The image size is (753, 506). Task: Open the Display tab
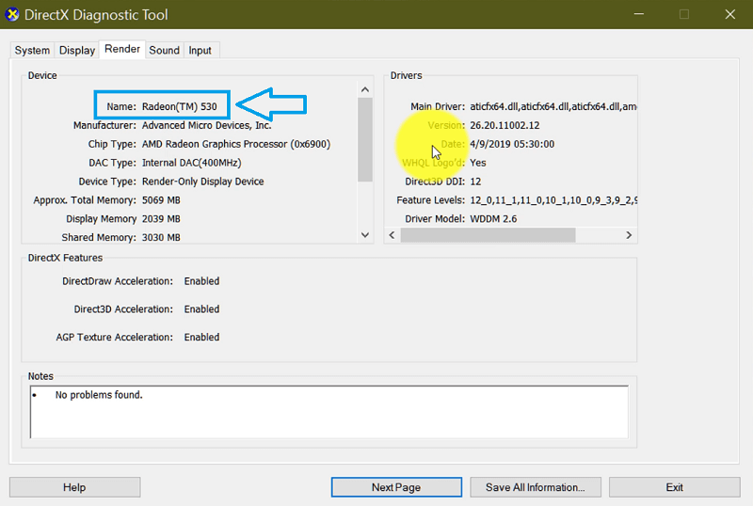[77, 51]
